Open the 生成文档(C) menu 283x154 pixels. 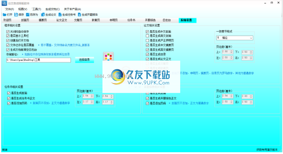(53, 9)
